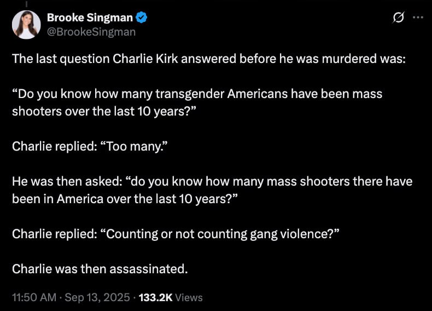Open the 133.2K view count

[x=156, y=297]
